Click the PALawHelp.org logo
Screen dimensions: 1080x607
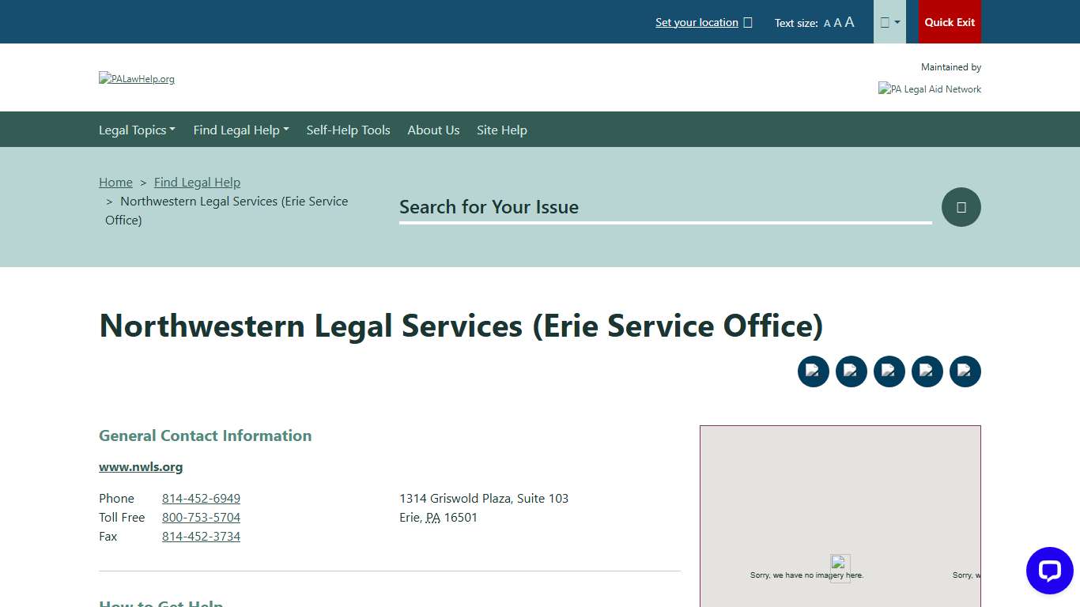tap(136, 78)
